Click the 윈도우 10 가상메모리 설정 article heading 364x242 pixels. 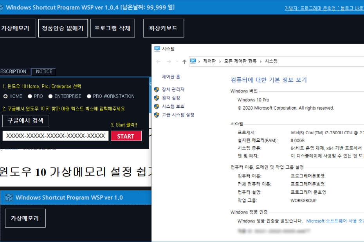(x=76, y=172)
